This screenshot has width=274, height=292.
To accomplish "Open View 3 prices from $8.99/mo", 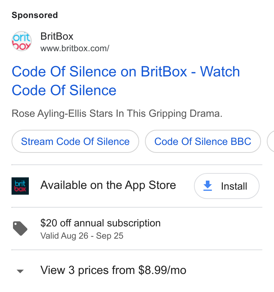I will click(113, 270).
